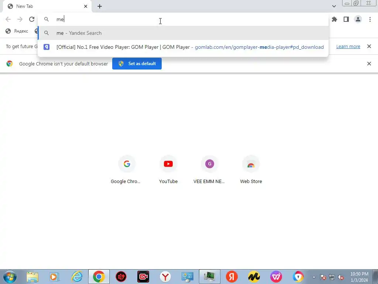This screenshot has width=378, height=284.
Task: Click the Action Center flag tray icon
Action: pos(323,277)
